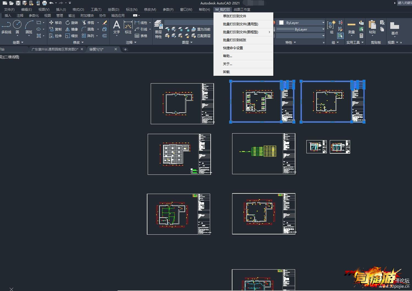
Task: Select the Circle (圆) tool
Action: coord(17,27)
